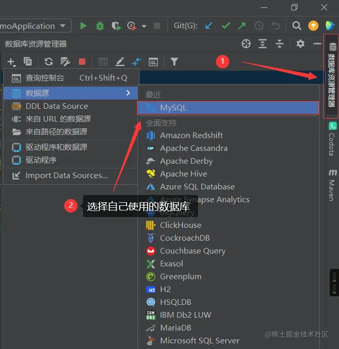The width and height of the screenshot is (339, 349).
Task: Select H2 data source
Action: (x=229, y=289)
